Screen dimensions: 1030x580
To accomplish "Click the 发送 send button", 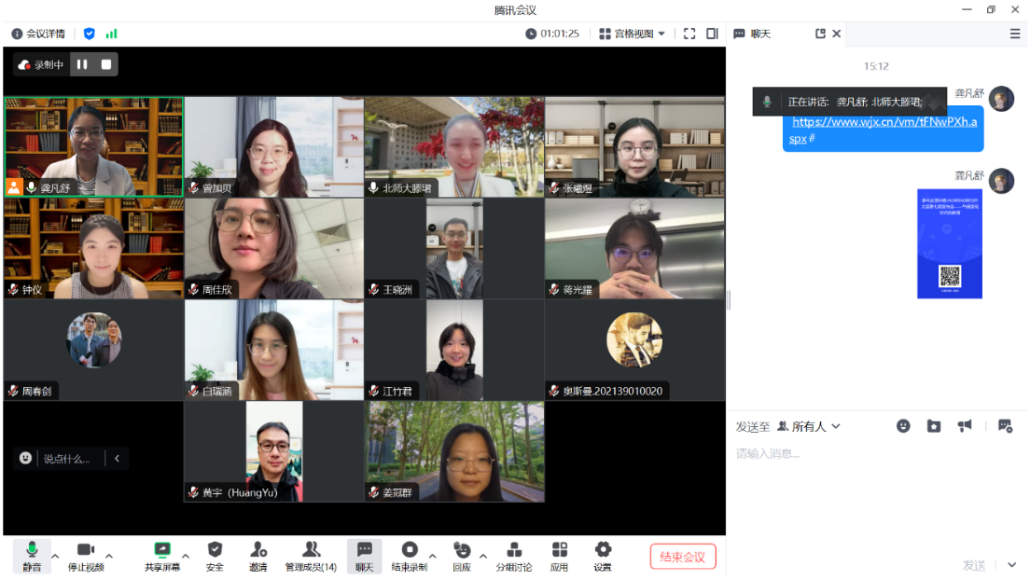I will click(974, 565).
